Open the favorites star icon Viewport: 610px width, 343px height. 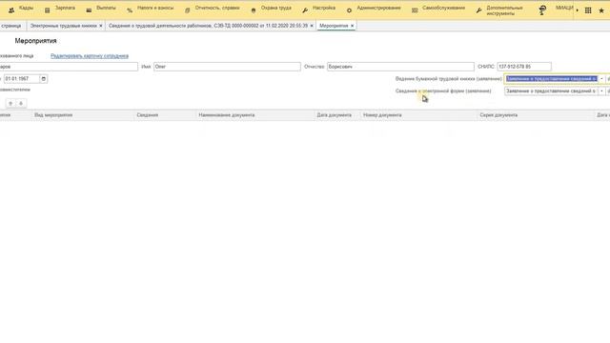point(601,10)
